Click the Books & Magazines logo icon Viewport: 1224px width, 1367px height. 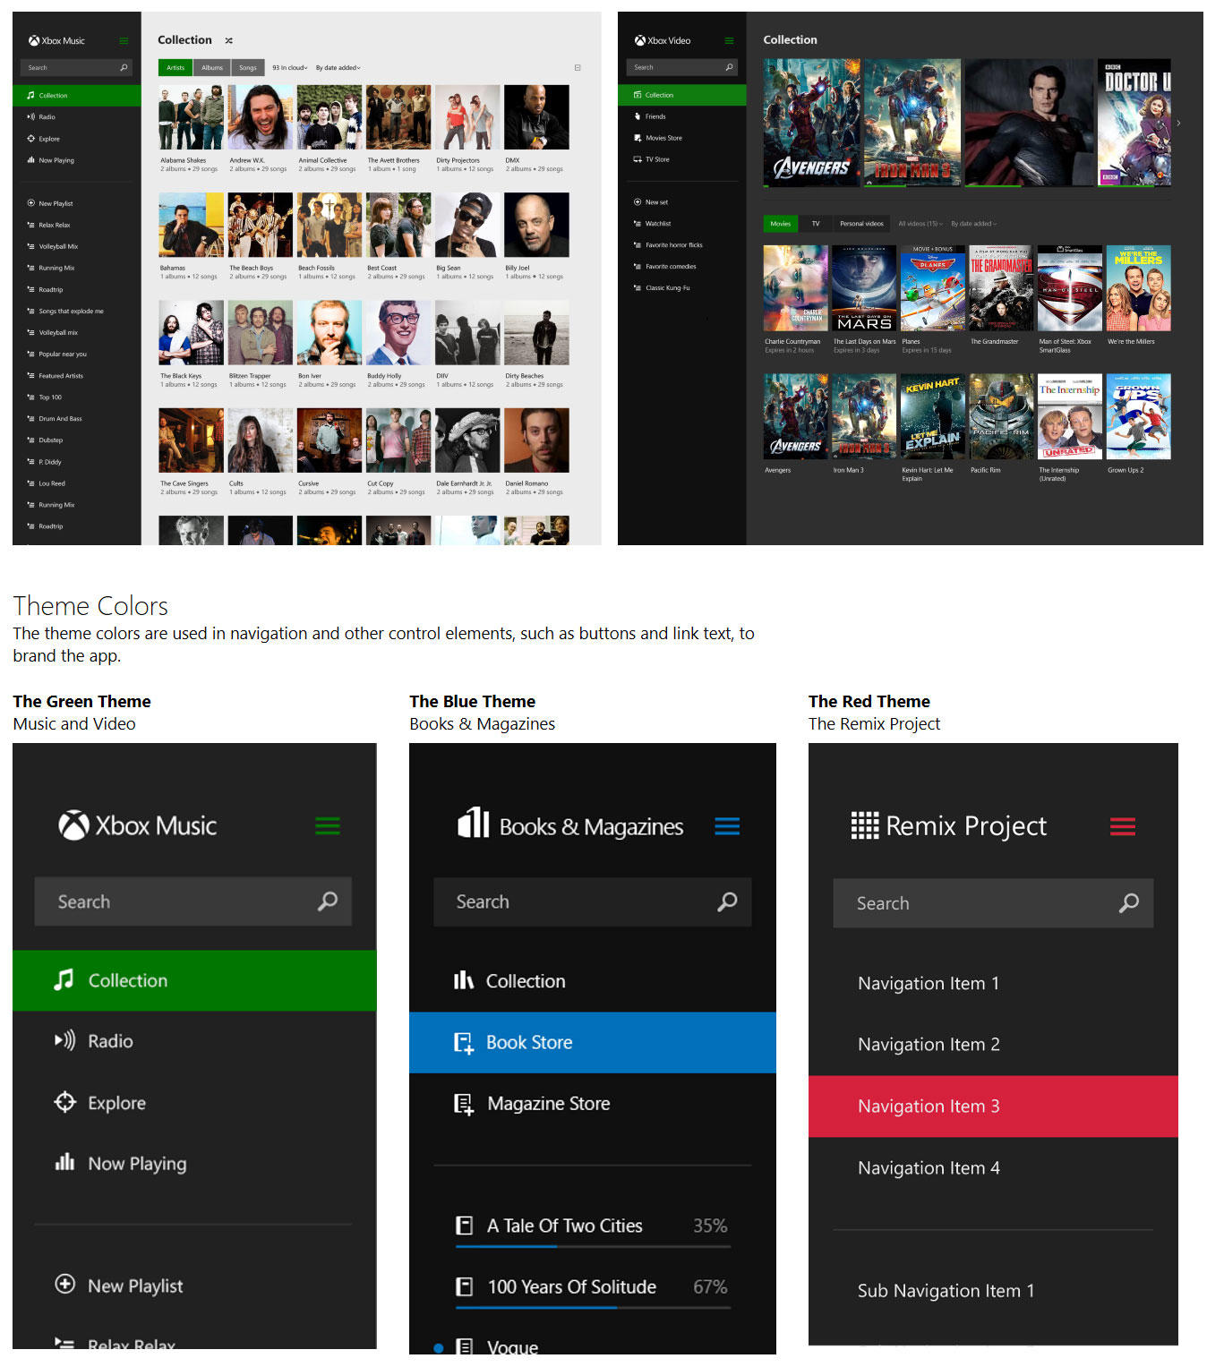[474, 822]
